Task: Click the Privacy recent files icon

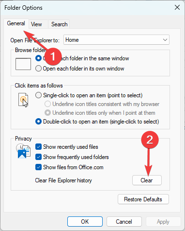Action: point(23,151)
